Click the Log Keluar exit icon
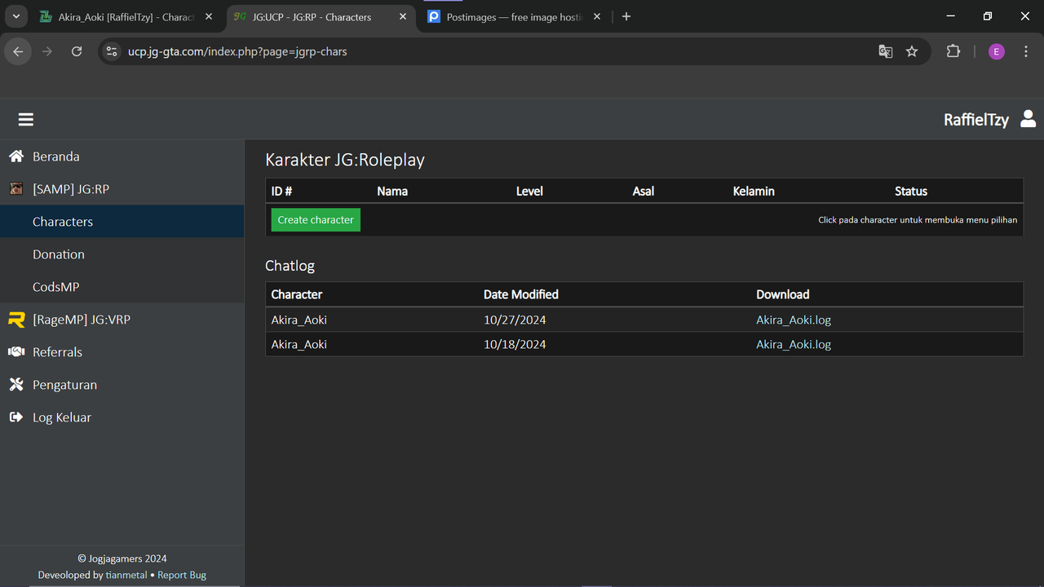The height and width of the screenshot is (587, 1044). [x=16, y=417]
